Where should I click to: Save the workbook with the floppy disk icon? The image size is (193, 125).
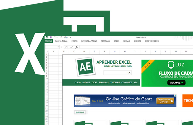coord(51,37)
